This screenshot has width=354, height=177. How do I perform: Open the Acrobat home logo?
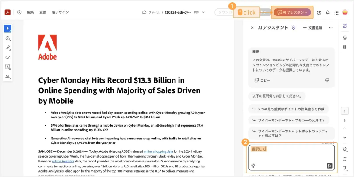[x=8, y=12]
